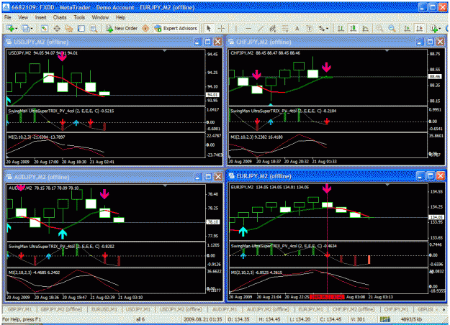
Task: Open the Help menu
Action: [x=120, y=17]
